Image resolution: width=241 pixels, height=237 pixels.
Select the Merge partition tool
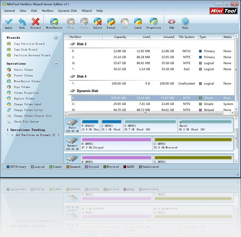coord(70,23)
